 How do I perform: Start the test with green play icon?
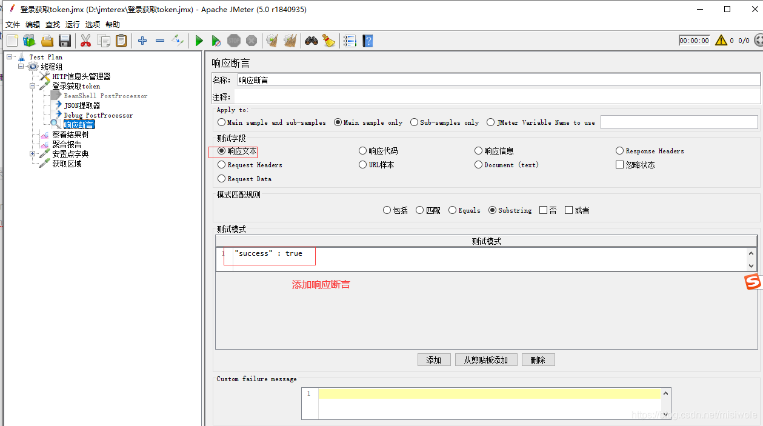[199, 41]
